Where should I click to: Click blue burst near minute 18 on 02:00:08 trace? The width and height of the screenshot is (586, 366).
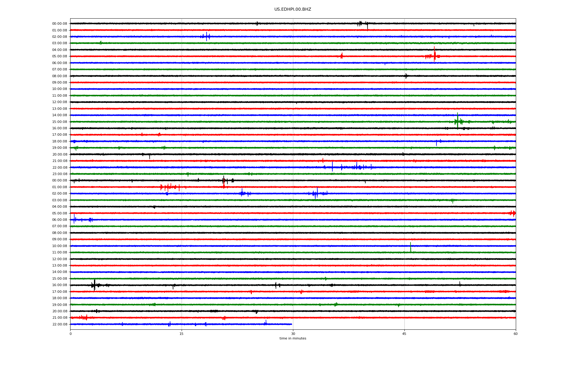(206, 36)
